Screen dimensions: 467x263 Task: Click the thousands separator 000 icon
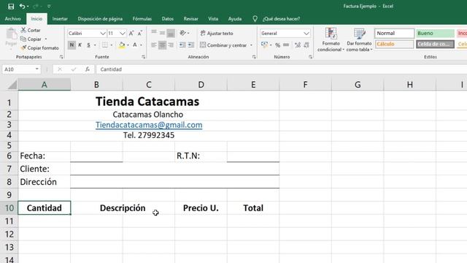tap(286, 45)
